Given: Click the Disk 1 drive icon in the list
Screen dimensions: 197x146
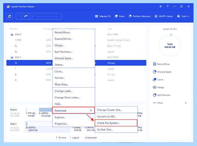Looking at the screenshot, I should (12, 57).
